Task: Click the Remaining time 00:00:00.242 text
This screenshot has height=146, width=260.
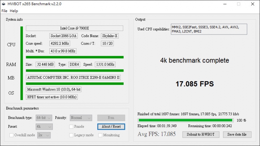Action: tap(210, 126)
